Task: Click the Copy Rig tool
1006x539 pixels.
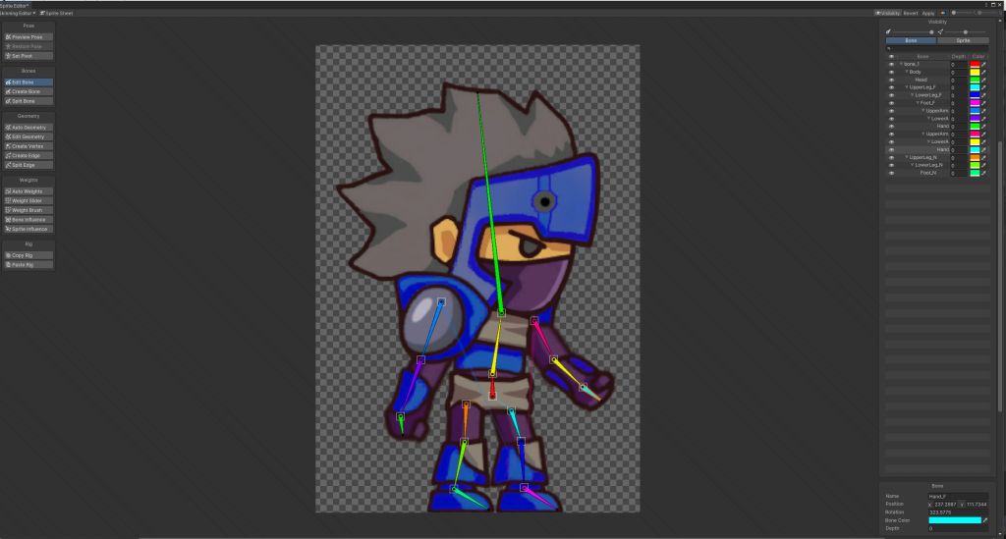Action: pyautogui.click(x=28, y=255)
